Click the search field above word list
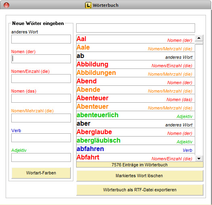Screen dimensions: 212x205 pyautogui.click(x=135, y=28)
